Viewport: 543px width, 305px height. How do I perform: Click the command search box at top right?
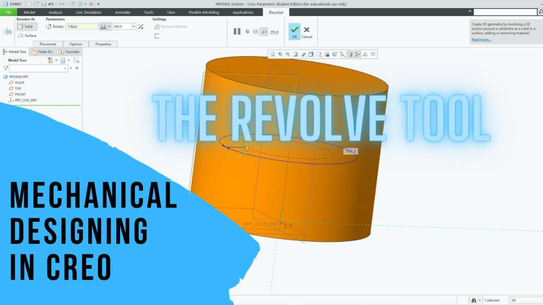tap(505, 12)
